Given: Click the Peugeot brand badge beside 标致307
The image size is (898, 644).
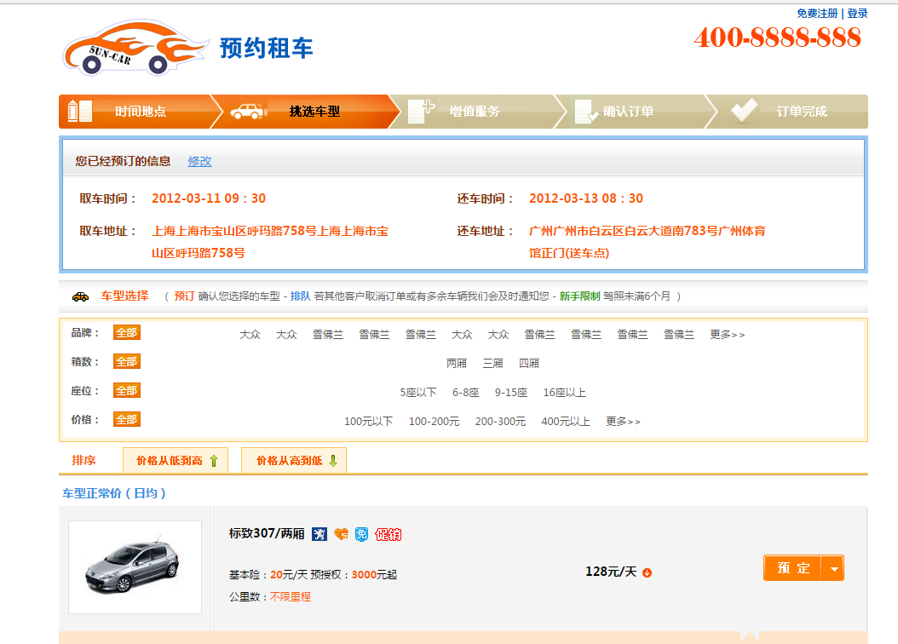Looking at the screenshot, I should pos(319,534).
